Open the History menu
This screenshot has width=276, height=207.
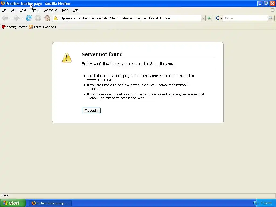(x=34, y=10)
